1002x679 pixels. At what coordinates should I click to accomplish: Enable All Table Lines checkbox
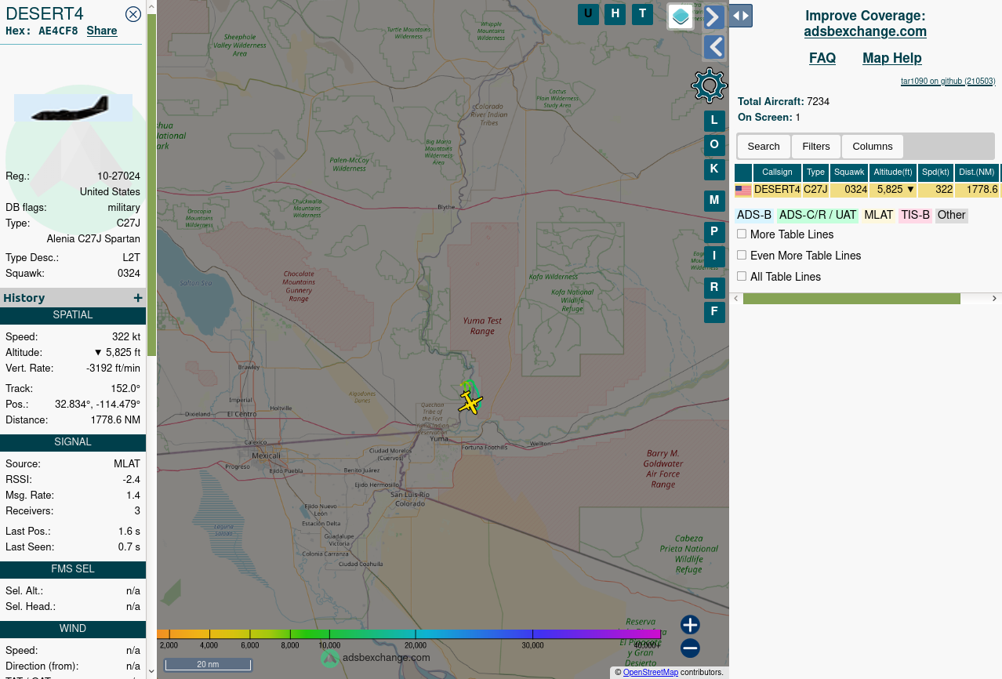pyautogui.click(x=742, y=276)
